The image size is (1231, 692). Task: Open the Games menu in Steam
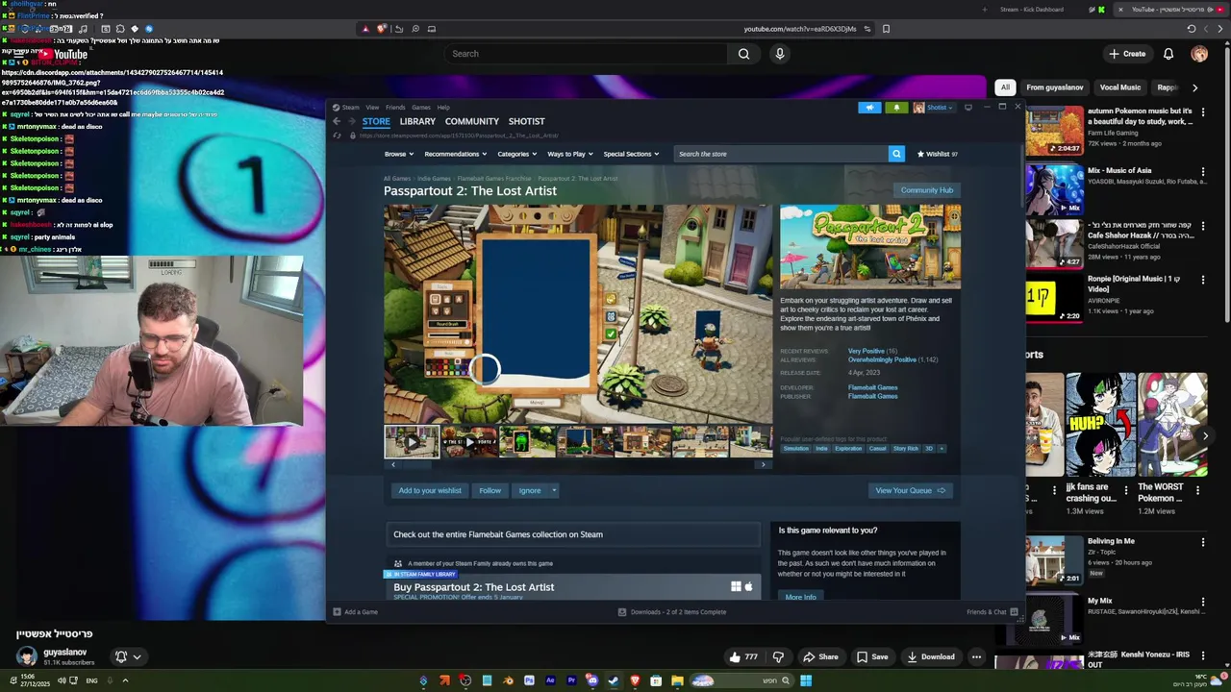pyautogui.click(x=421, y=108)
